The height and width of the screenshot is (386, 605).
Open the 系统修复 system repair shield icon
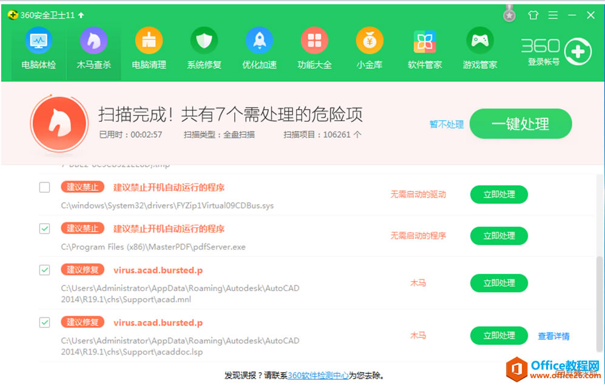pos(204,41)
